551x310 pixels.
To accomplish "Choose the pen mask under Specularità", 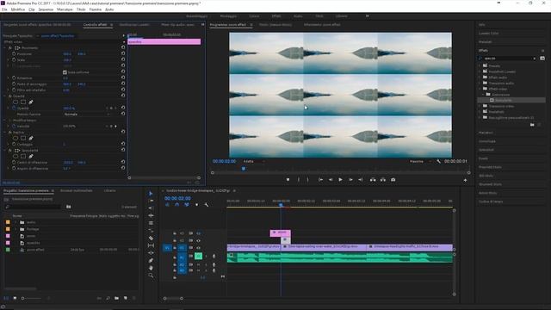I will [x=31, y=156].
